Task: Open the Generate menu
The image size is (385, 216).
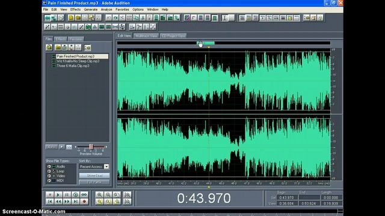Action: 91,10
